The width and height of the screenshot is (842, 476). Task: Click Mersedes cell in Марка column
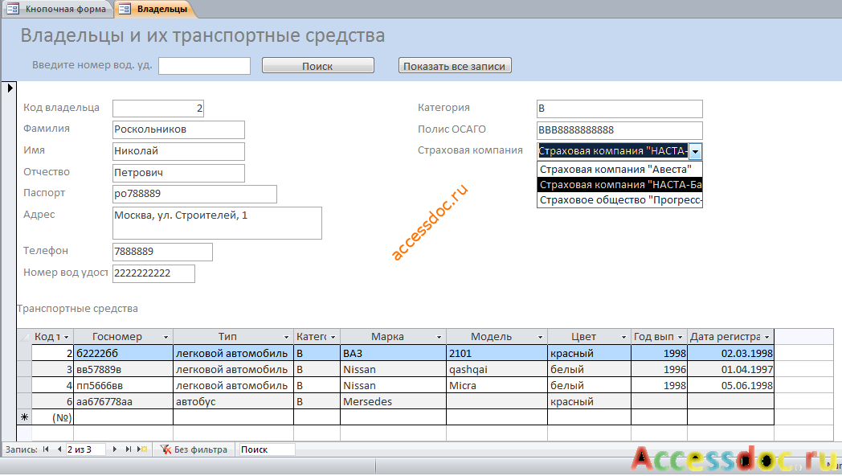point(393,401)
